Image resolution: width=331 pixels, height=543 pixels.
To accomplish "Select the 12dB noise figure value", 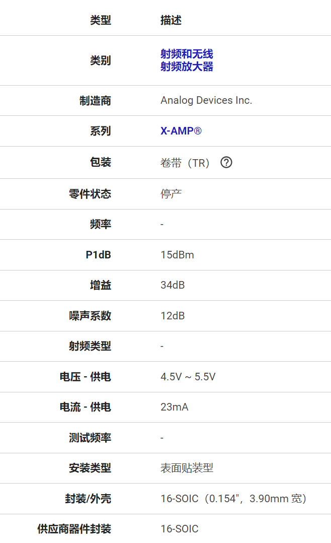I will 173,316.
